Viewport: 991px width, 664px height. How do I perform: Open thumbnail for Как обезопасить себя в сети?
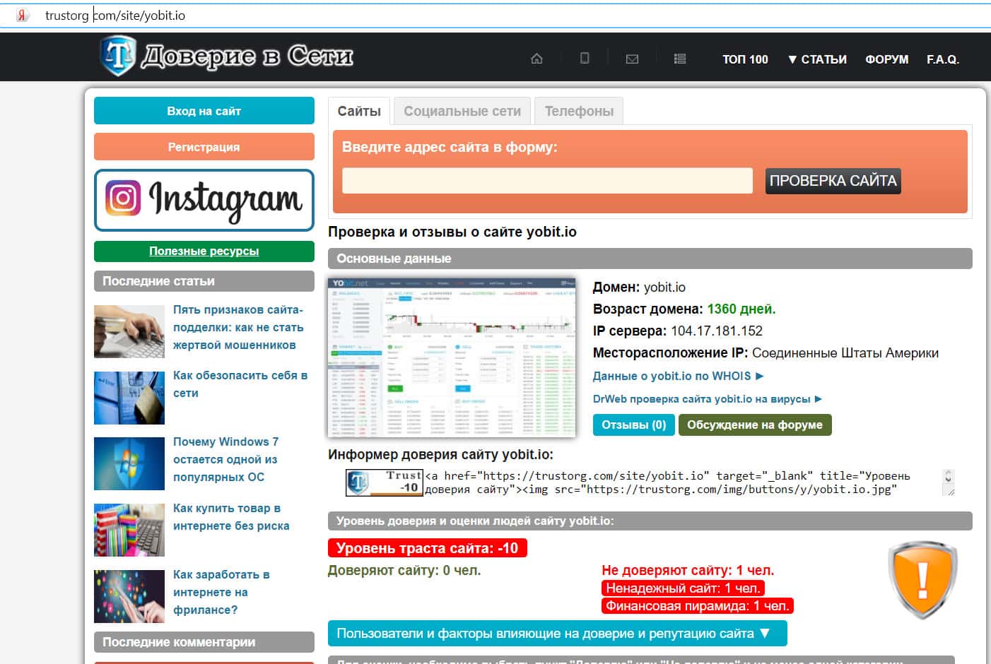(x=129, y=398)
